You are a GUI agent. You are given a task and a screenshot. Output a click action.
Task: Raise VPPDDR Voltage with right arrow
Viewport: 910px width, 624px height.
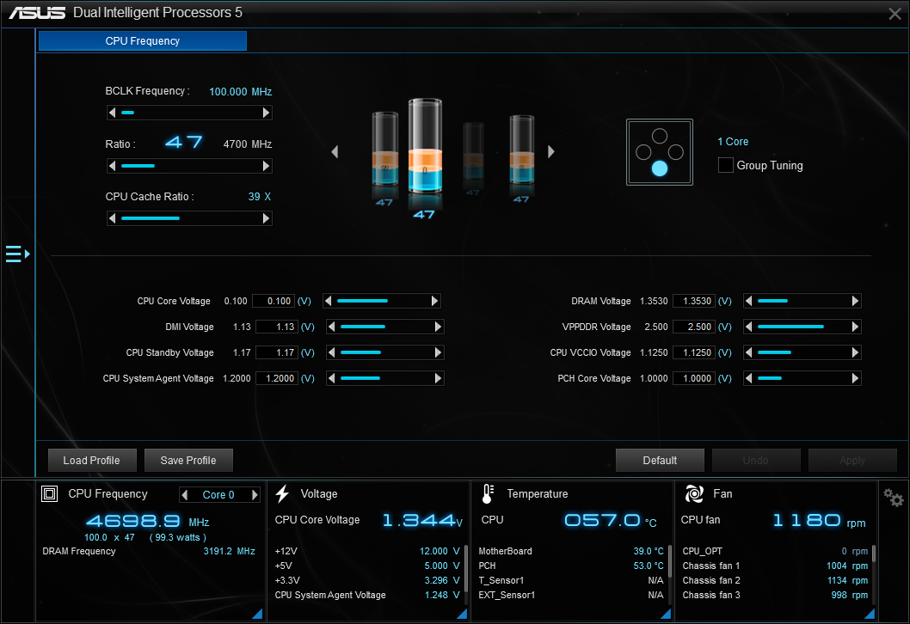[855, 327]
